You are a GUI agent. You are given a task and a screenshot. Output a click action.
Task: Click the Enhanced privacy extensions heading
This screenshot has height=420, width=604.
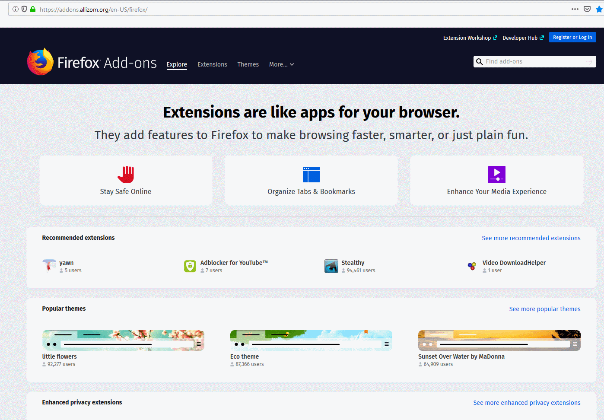point(82,402)
